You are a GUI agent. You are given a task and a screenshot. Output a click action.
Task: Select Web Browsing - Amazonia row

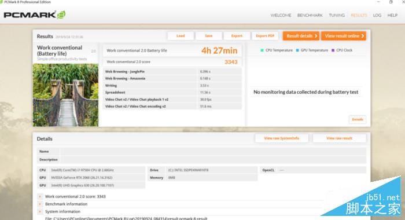(x=172, y=79)
